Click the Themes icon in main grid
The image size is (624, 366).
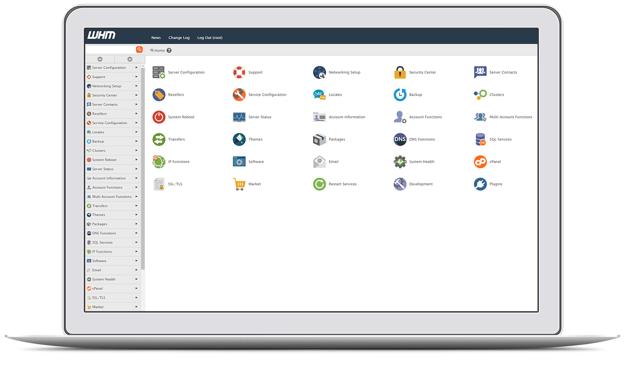pos(239,139)
